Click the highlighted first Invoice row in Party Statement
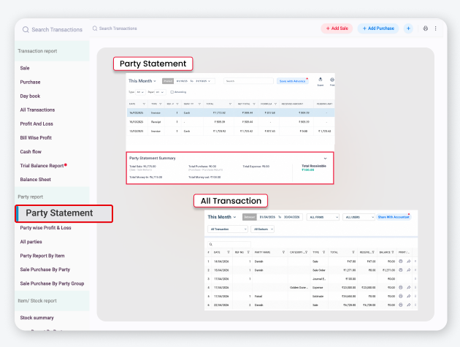The height and width of the screenshot is (347, 460). [x=231, y=113]
